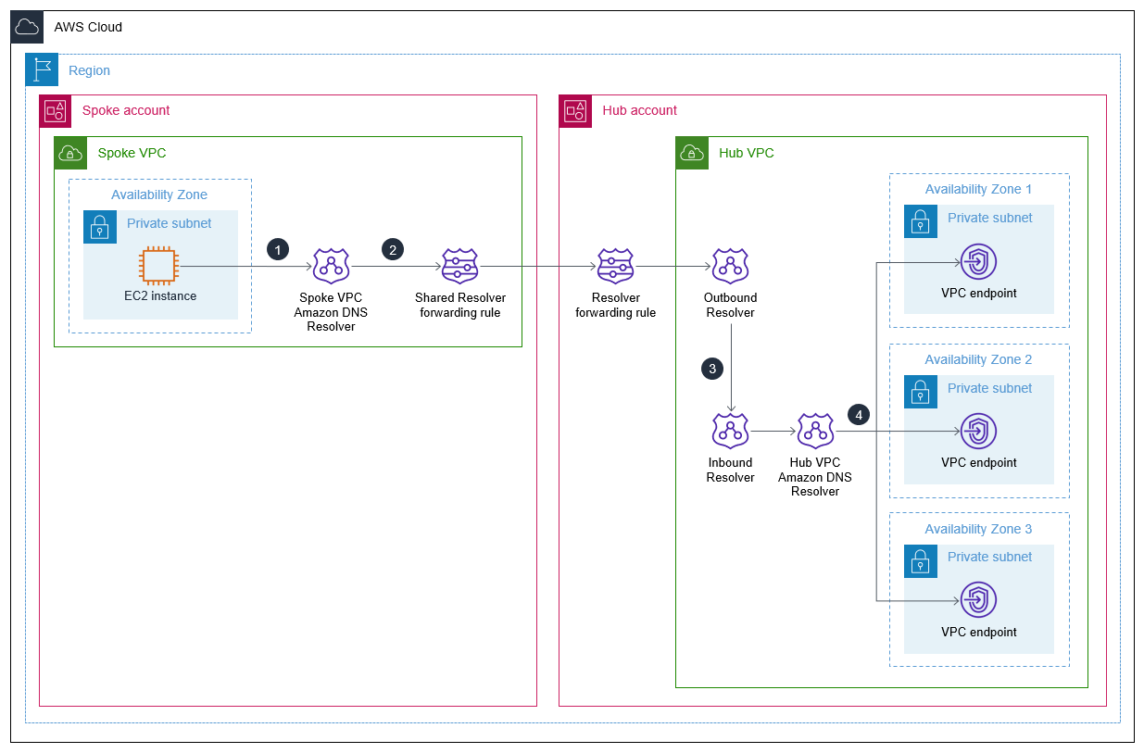Click the Hub VPC Amazon DNS Resolver icon
1144x753 pixels.
tap(815, 432)
